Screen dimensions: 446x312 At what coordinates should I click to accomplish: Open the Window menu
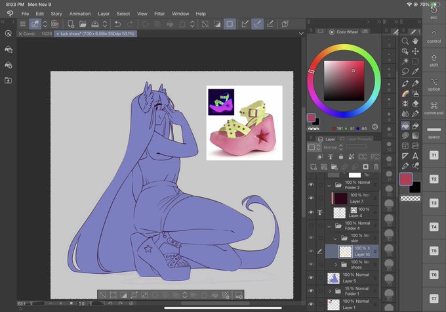coord(180,14)
